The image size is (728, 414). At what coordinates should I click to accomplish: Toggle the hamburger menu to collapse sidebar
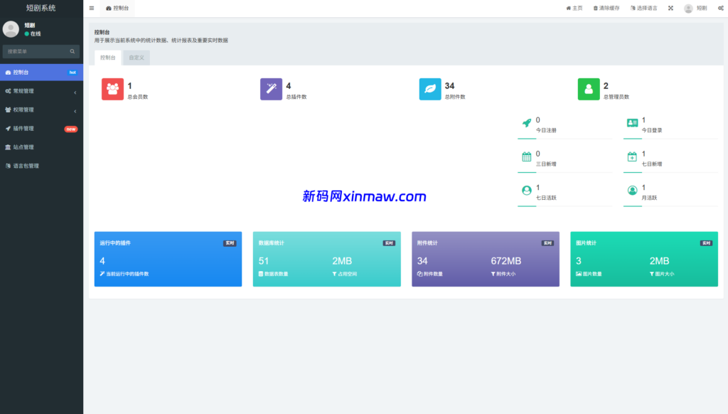tap(92, 8)
